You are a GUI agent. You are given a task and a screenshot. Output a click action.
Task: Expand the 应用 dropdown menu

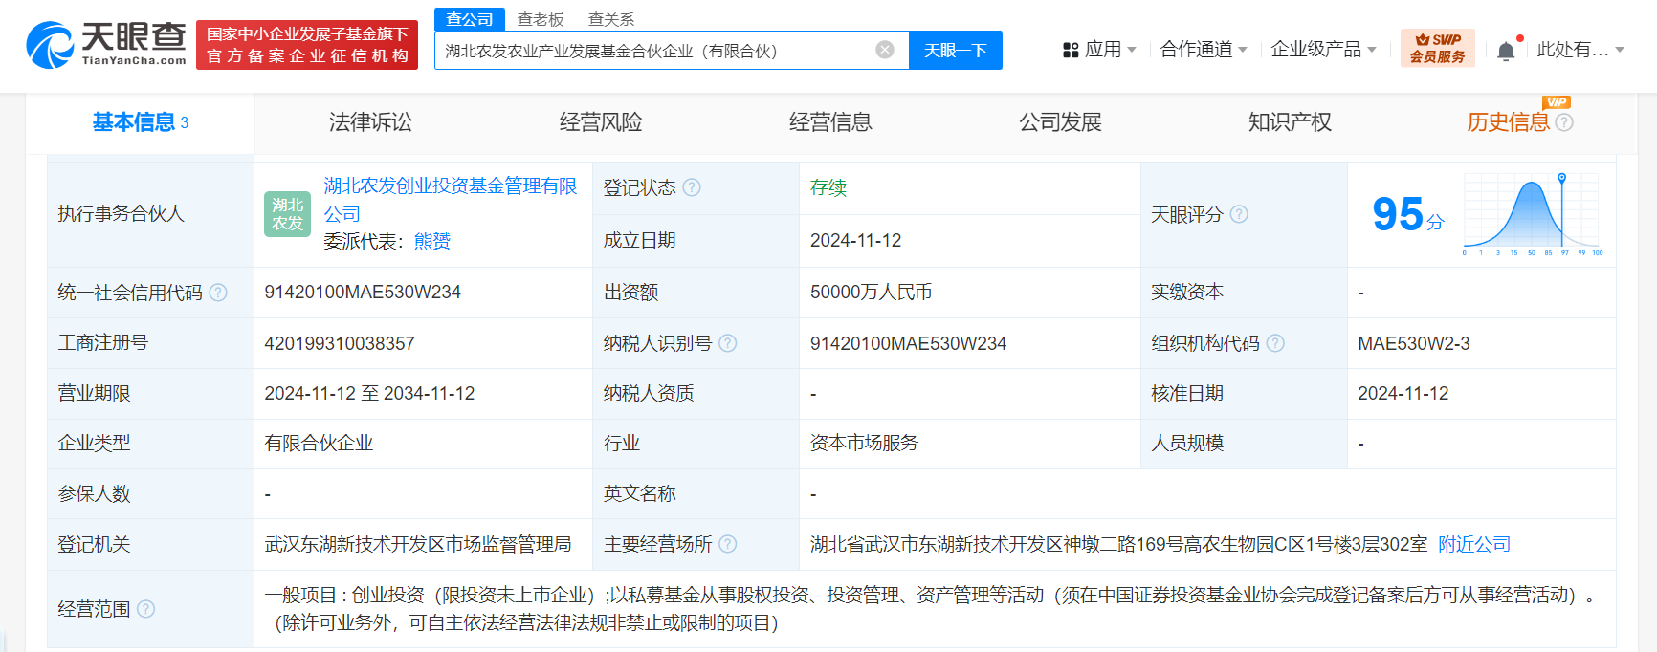click(1099, 50)
